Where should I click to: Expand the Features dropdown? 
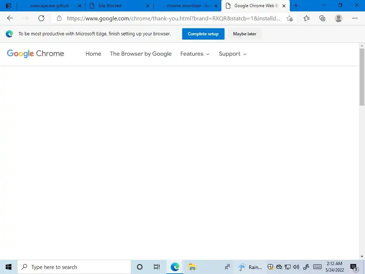point(195,54)
